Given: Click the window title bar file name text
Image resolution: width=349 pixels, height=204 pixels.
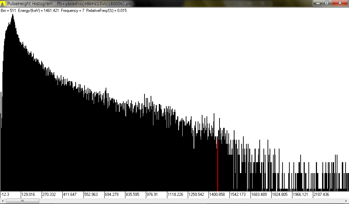Looking at the screenshot, I should click(94, 3).
